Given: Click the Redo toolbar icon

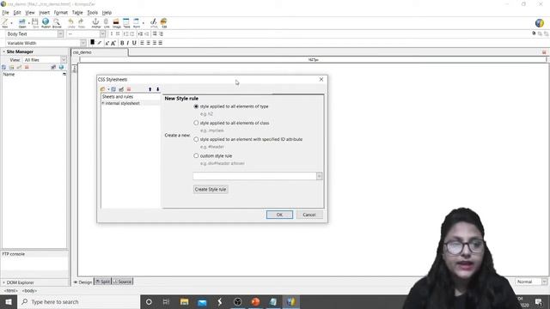Looking at the screenshot, I should pos(82,22).
